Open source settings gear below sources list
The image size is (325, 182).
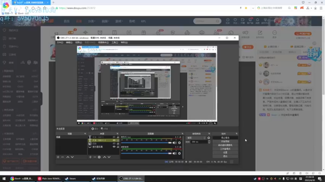pos(99,157)
